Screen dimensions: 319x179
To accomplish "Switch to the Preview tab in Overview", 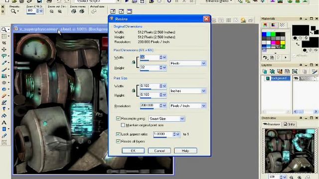I will click(x=271, y=124).
